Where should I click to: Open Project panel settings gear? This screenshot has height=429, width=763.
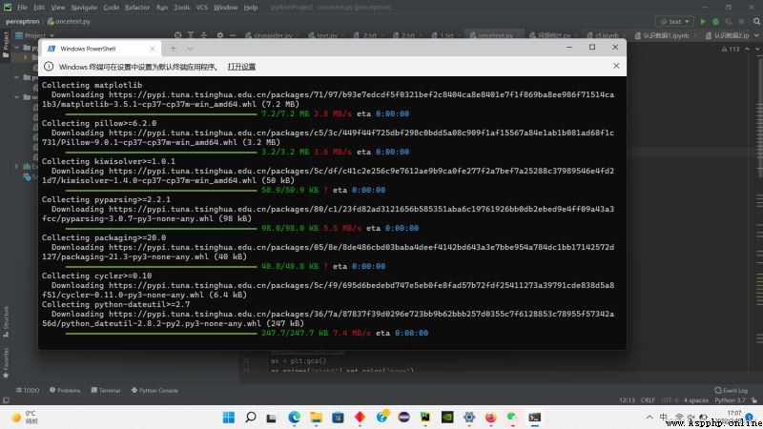point(220,35)
